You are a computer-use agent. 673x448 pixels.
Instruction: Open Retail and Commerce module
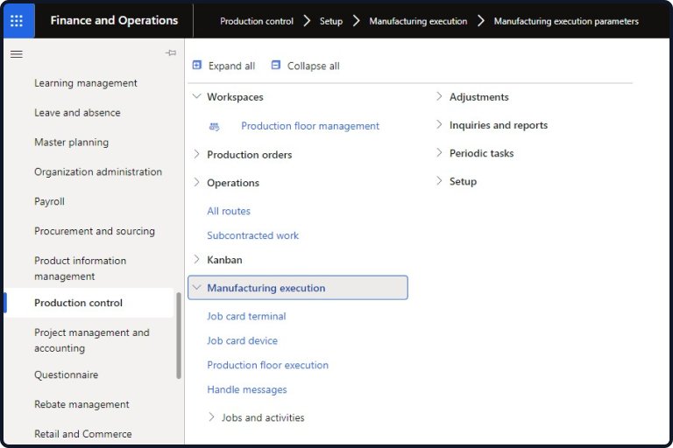83,434
